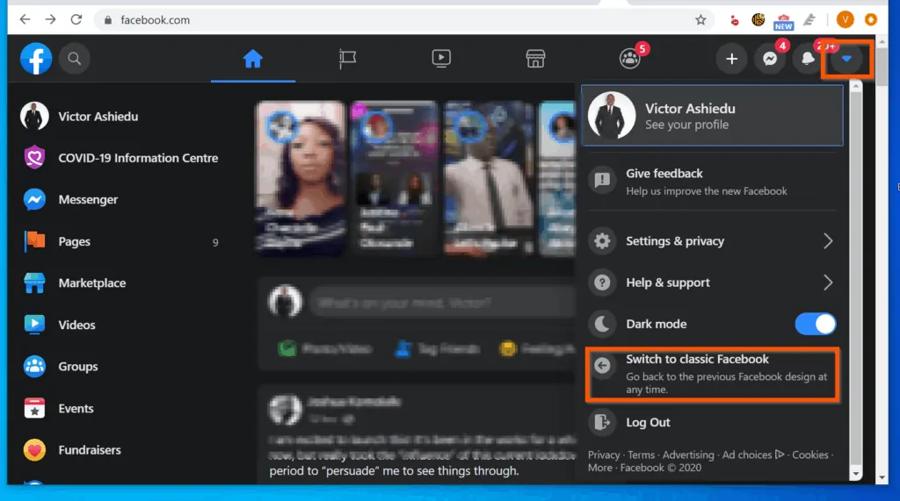900x501 pixels.
Task: Open the first story thumbnail
Action: (x=301, y=178)
